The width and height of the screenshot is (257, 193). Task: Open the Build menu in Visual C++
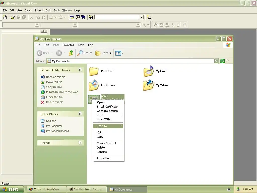48,10
